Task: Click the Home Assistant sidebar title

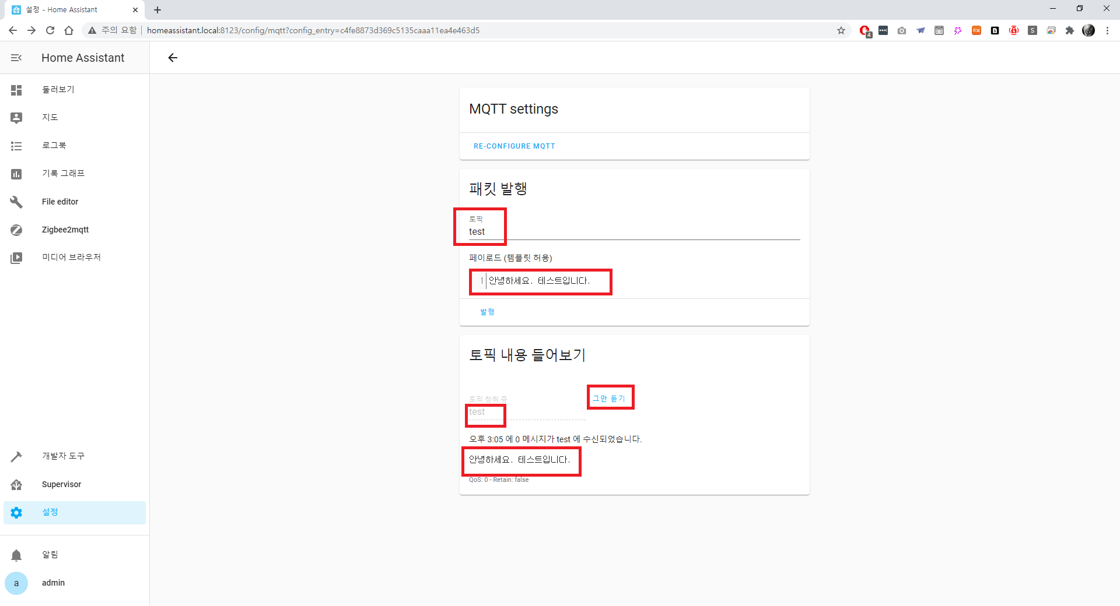Action: click(83, 58)
